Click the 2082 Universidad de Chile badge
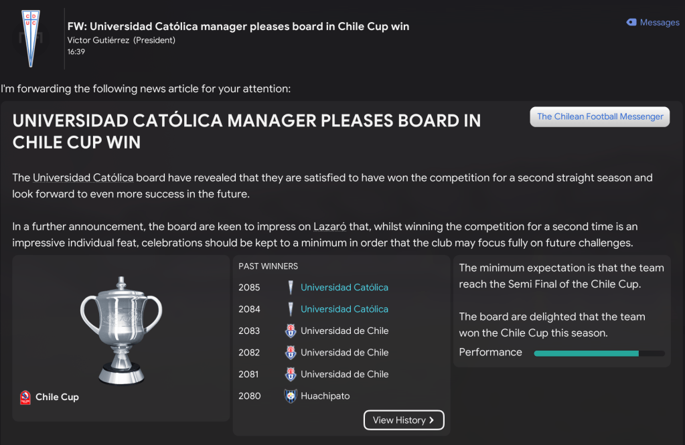685x445 pixels. (290, 353)
